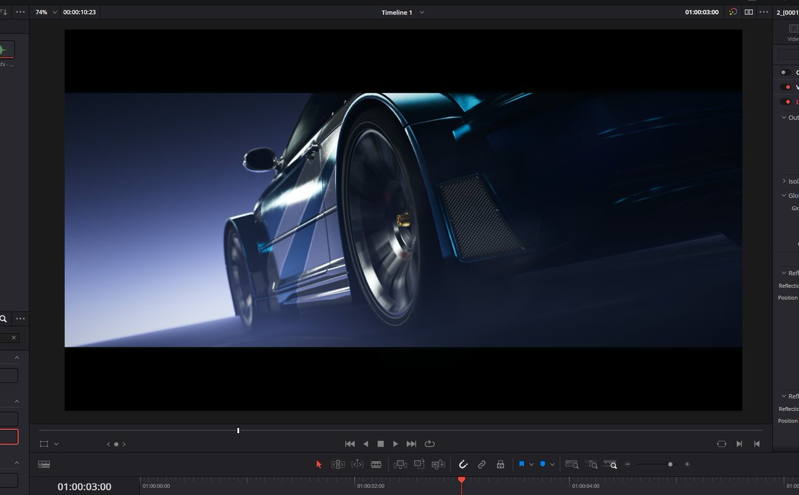This screenshot has height=495, width=799.
Task: Select the Selection Mode arrow tool
Action: 319,464
